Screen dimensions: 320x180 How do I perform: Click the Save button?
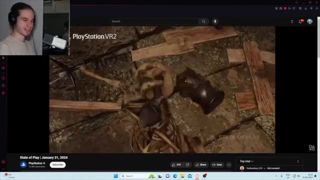pos(217,164)
